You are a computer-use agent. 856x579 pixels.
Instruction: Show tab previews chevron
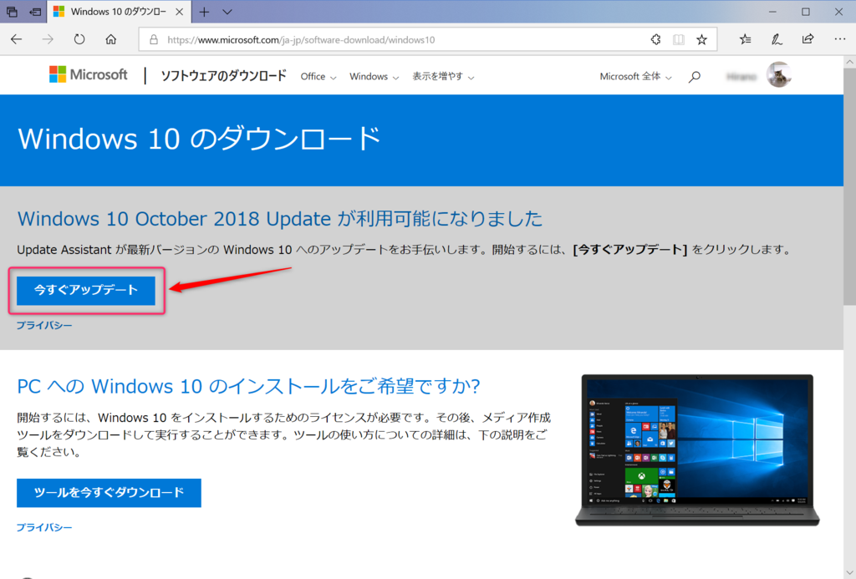pyautogui.click(x=227, y=12)
